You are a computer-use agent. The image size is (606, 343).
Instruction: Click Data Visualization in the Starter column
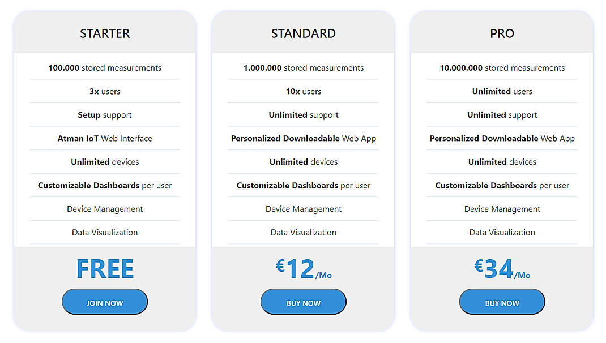click(x=105, y=232)
